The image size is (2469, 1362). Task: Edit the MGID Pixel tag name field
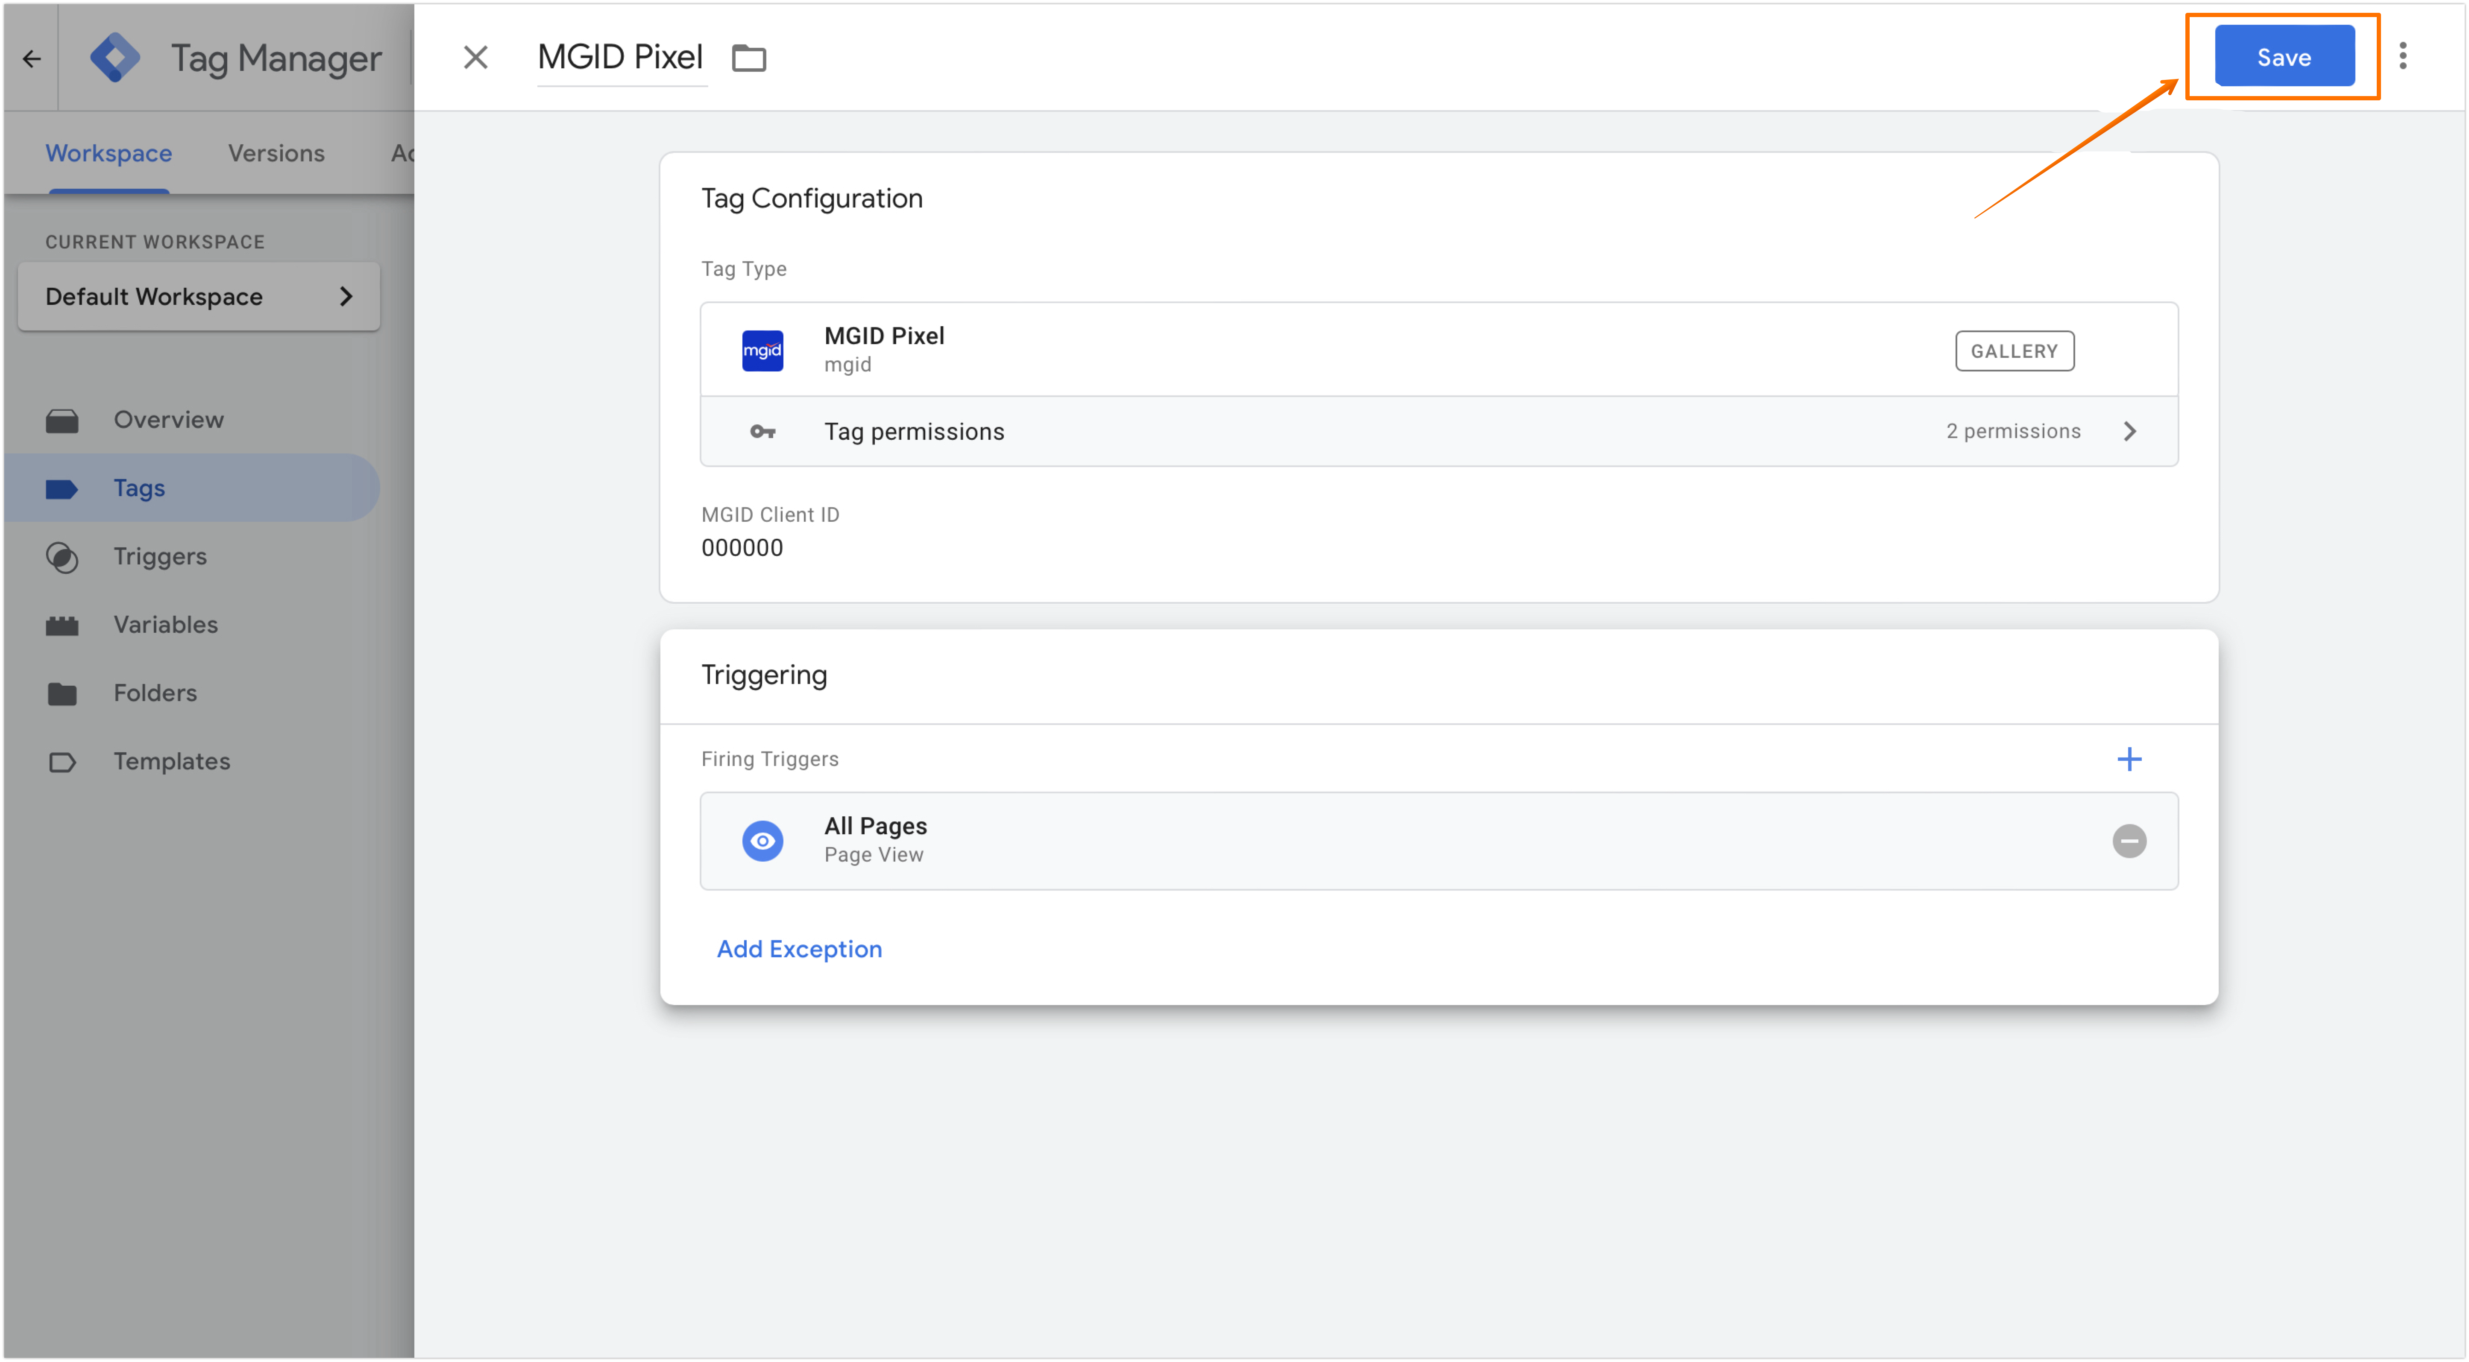pyautogui.click(x=620, y=58)
